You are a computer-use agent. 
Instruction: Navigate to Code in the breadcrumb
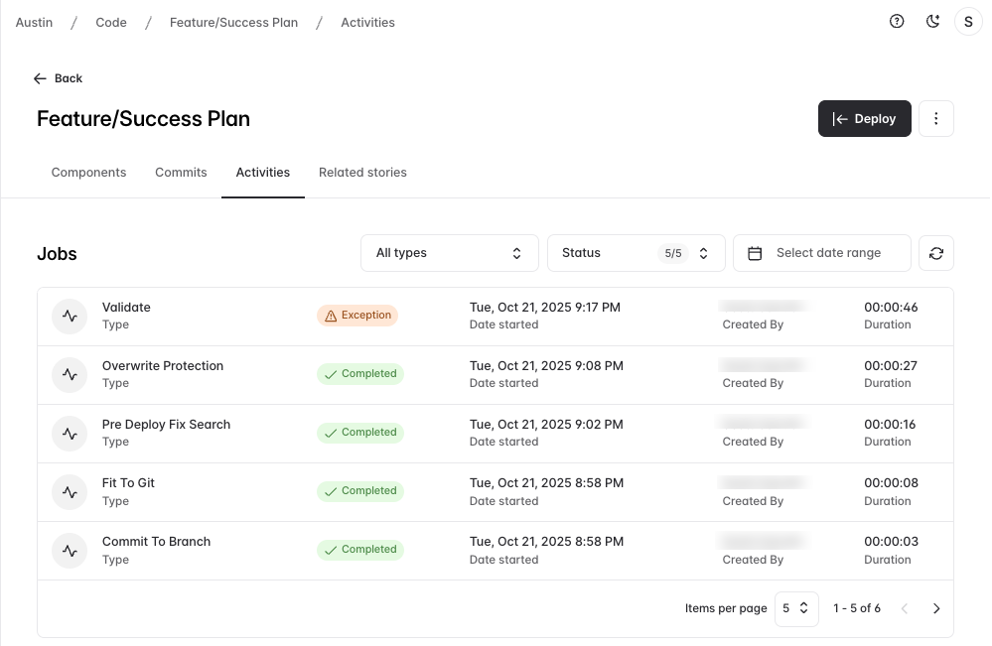[x=111, y=23]
